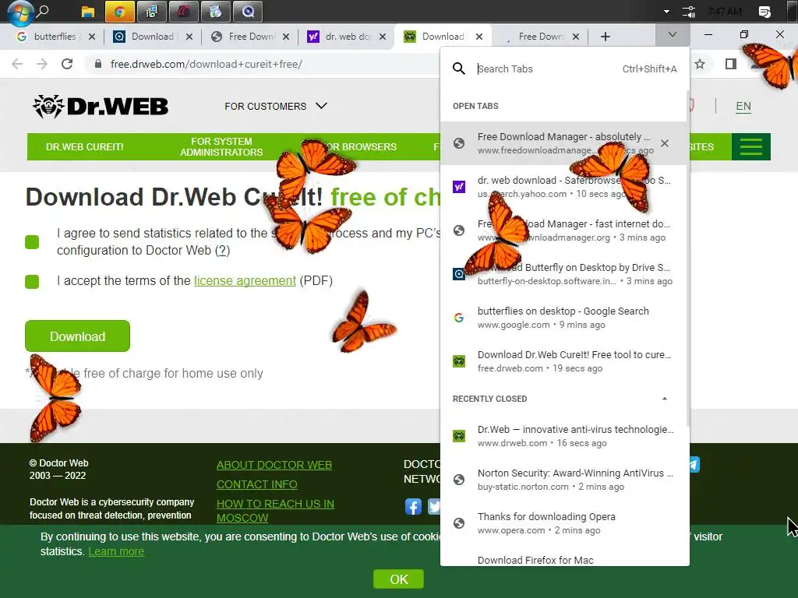Viewport: 798px width, 598px height.
Task: Select the Dr.Web CureIt! nav tab
Action: [84, 147]
